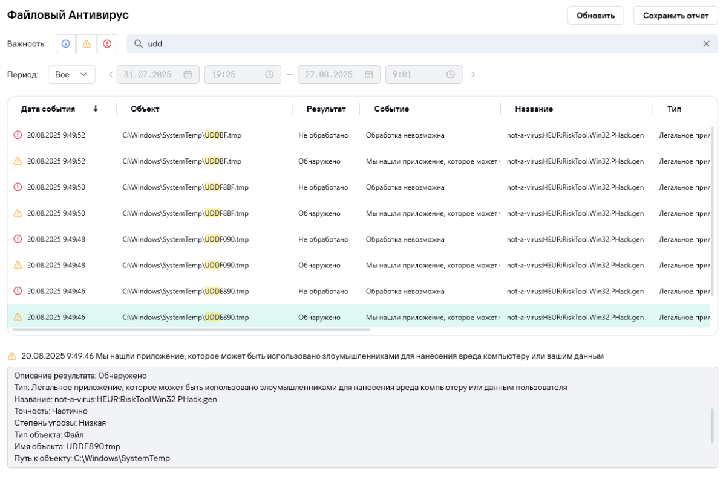Screen dimensions: 726x477
Task: Click Обработка невозможна in the 9:49:52 row
Action: [x=405, y=135]
